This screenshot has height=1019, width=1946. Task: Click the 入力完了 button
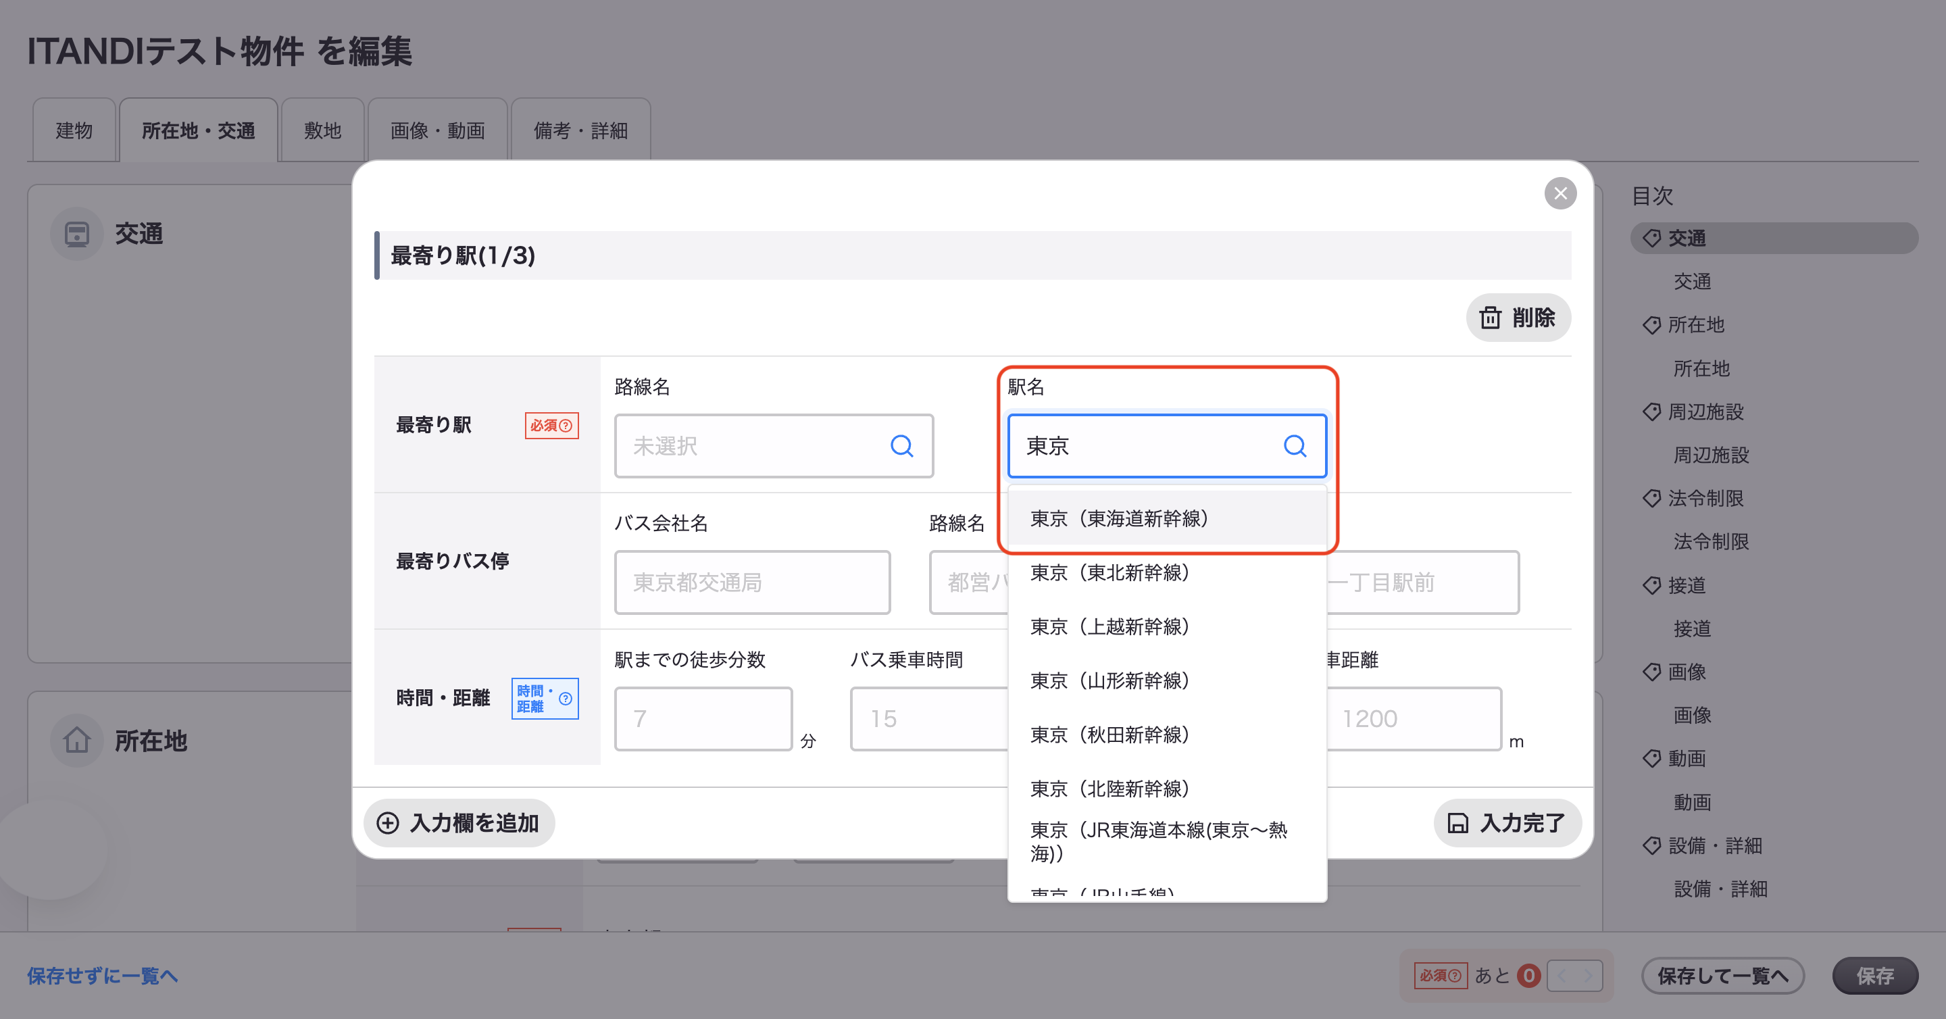[x=1507, y=822]
